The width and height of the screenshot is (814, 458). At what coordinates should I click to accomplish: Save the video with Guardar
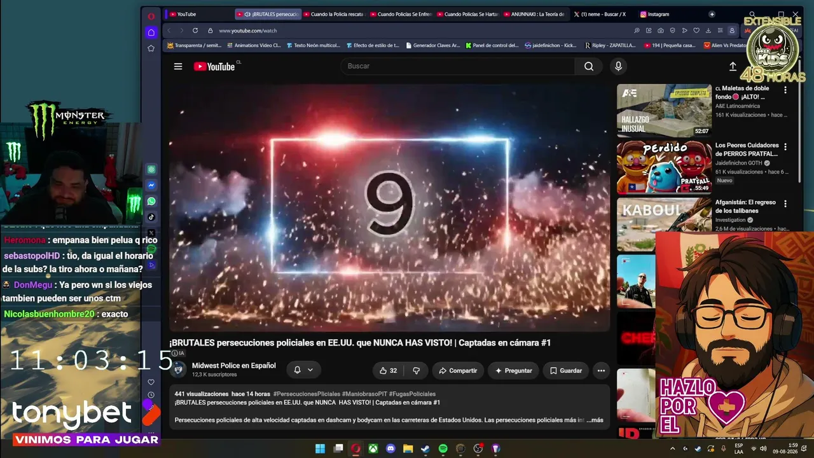(x=565, y=370)
